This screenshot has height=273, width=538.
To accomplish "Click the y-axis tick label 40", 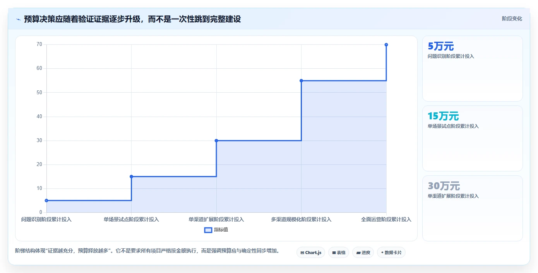I will click(39, 117).
